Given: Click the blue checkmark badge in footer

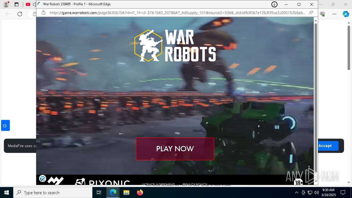Looking at the screenshot, I should [43, 178].
